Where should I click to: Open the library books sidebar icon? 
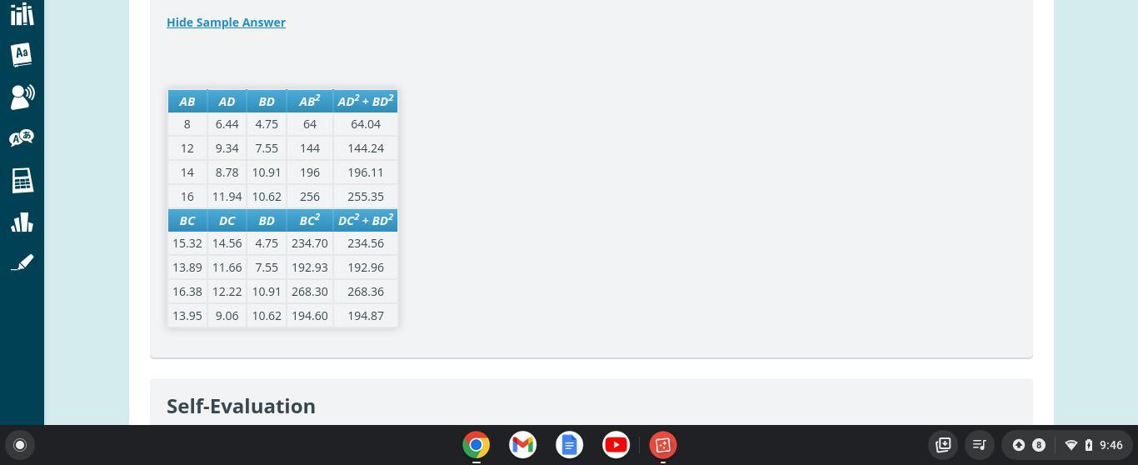[22, 13]
